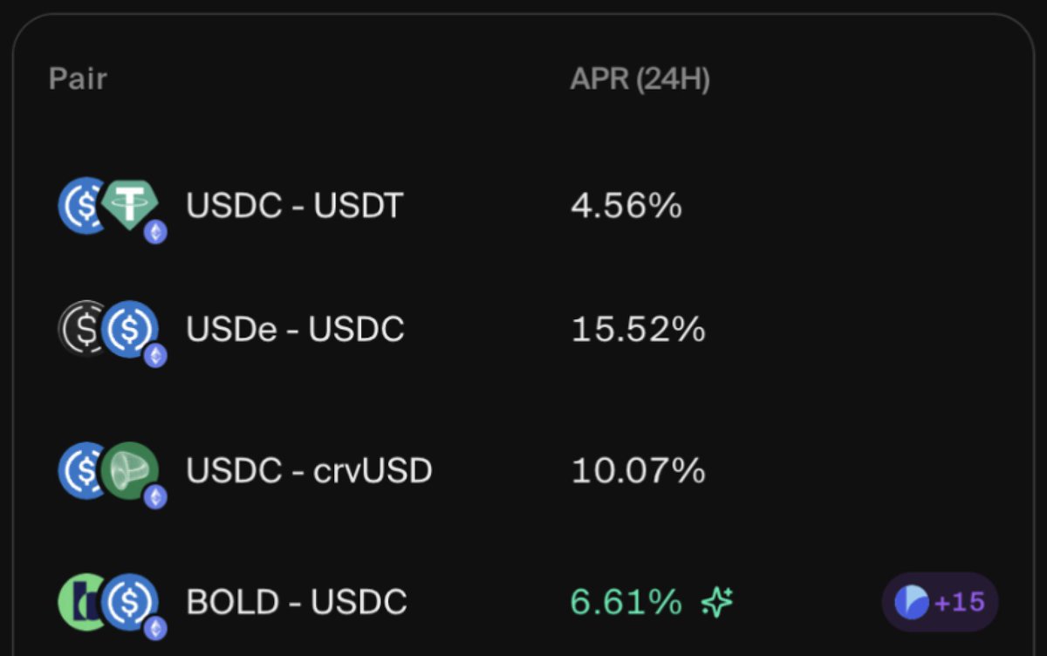Sort by the Pair column header
Viewport: 1047px width, 656px height.
(78, 79)
